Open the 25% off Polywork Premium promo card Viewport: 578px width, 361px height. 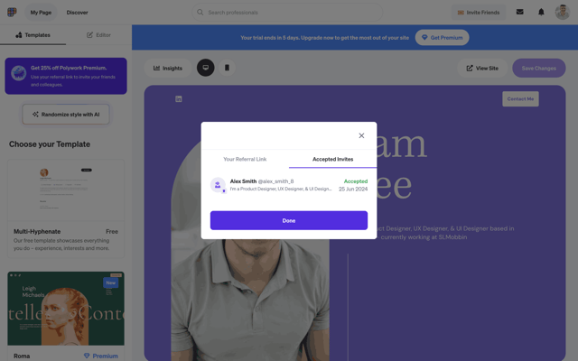pos(66,76)
